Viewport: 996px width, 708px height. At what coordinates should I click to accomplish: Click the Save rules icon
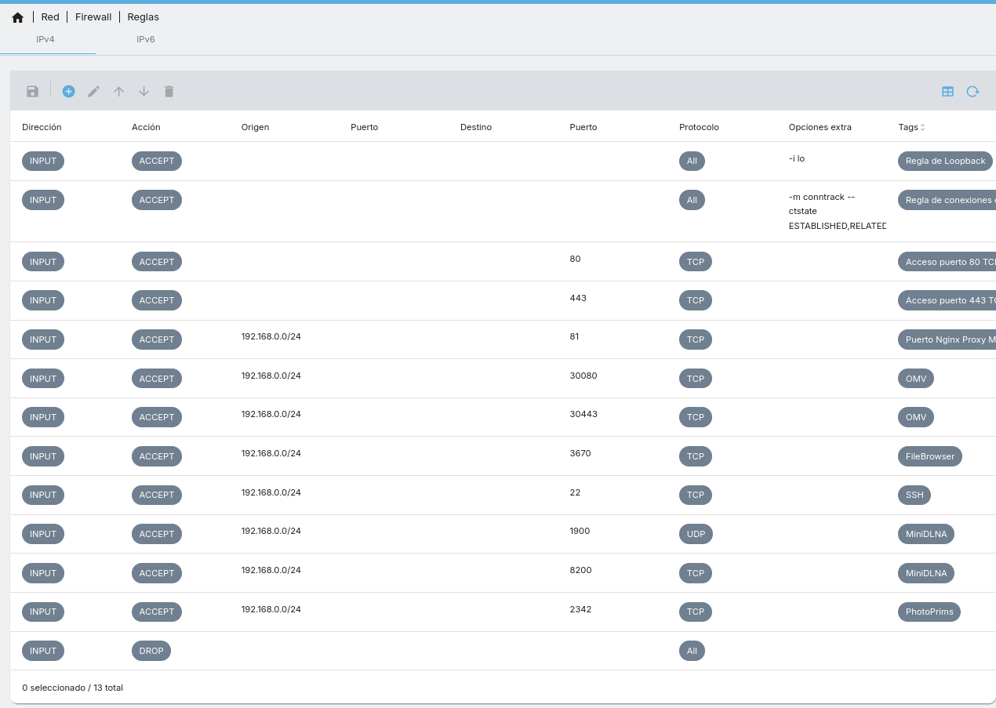[32, 91]
